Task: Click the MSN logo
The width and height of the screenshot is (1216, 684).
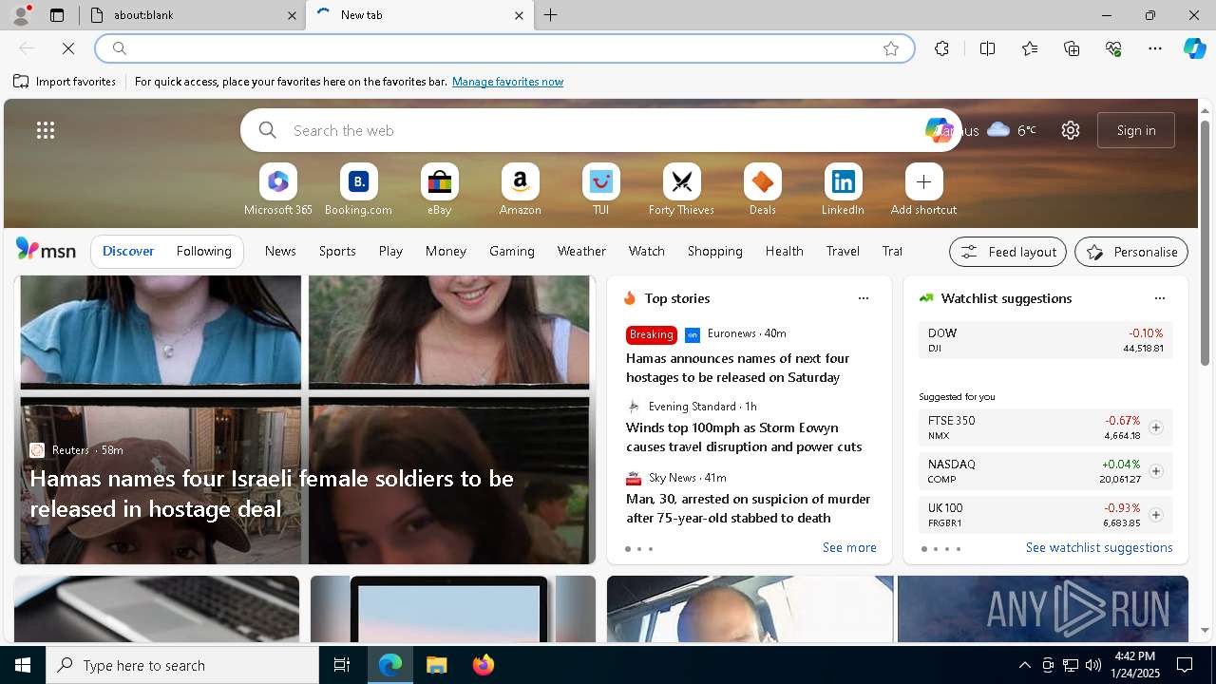Action: pyautogui.click(x=46, y=250)
